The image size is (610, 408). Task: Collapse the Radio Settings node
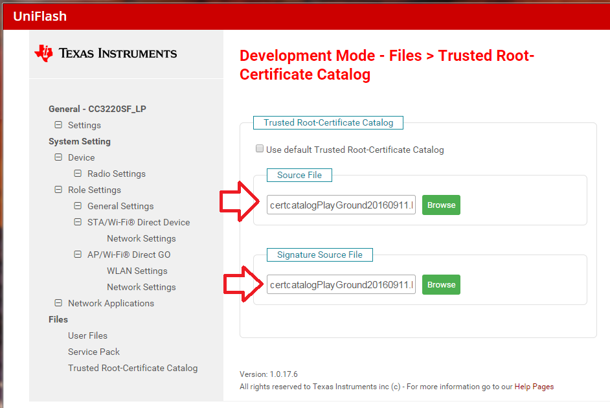(78, 174)
